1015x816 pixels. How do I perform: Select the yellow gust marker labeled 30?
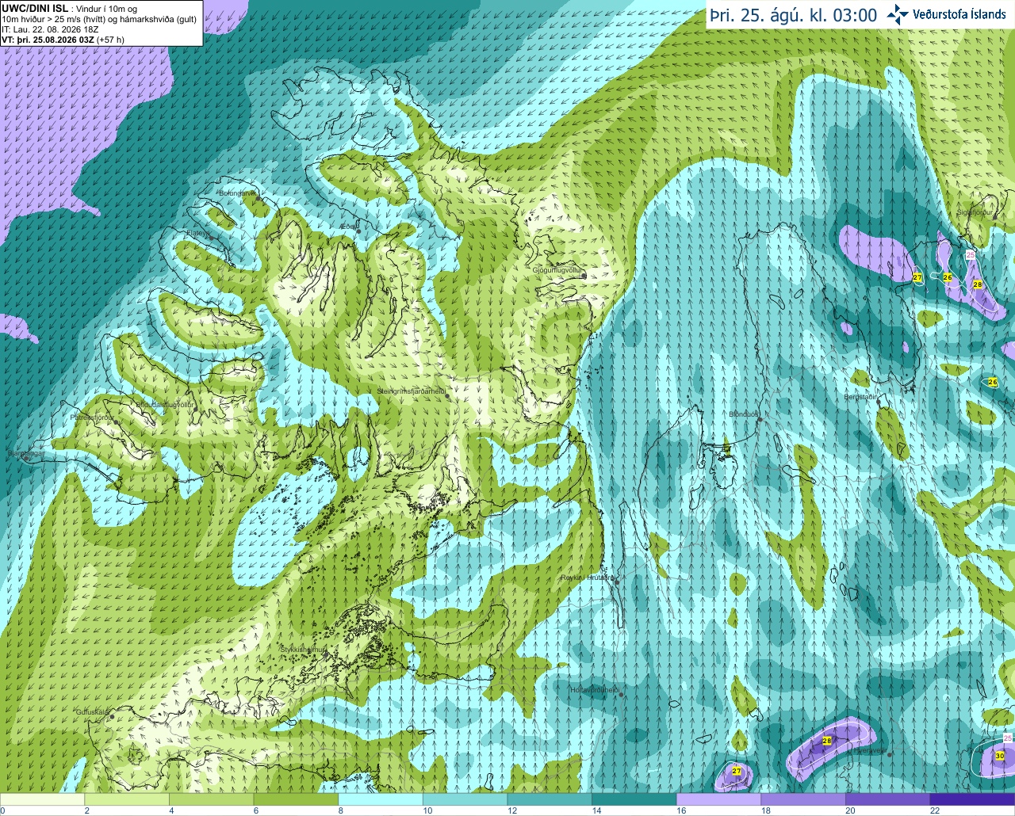[x=999, y=756]
